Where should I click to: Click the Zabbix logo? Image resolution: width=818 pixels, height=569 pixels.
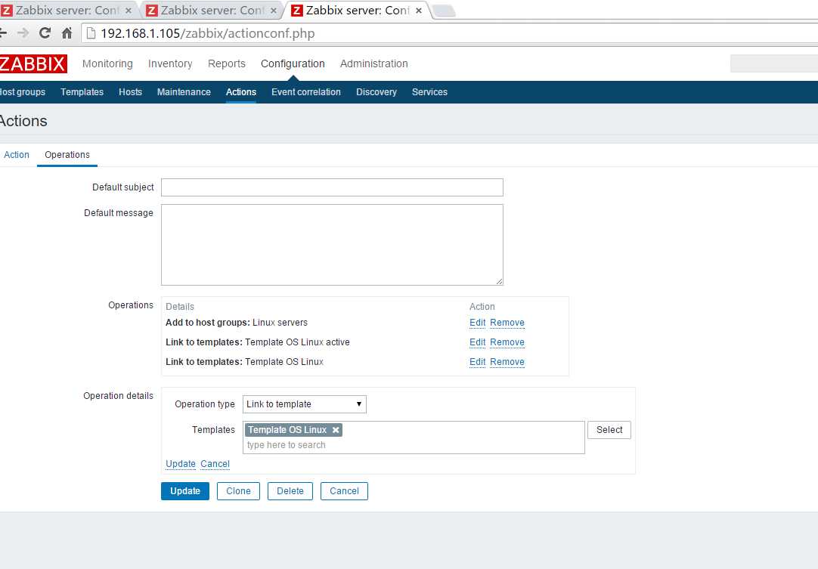(33, 63)
